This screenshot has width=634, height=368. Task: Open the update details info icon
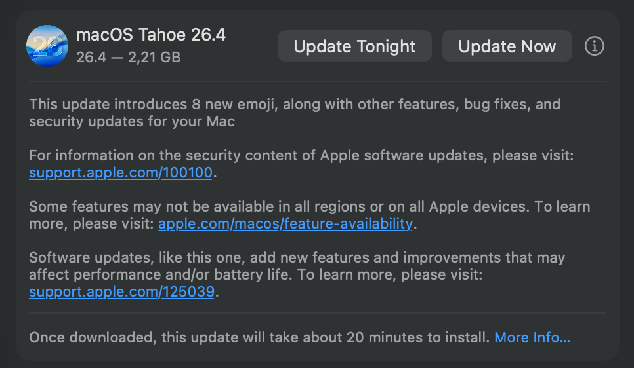point(594,46)
